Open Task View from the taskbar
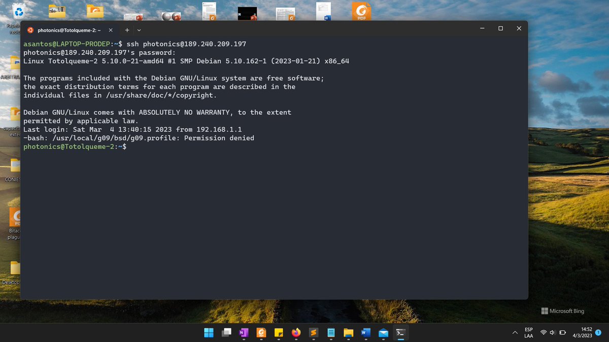Screen dimensions: 609x342 227,333
